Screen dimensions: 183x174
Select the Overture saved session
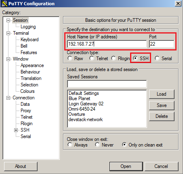77,114
